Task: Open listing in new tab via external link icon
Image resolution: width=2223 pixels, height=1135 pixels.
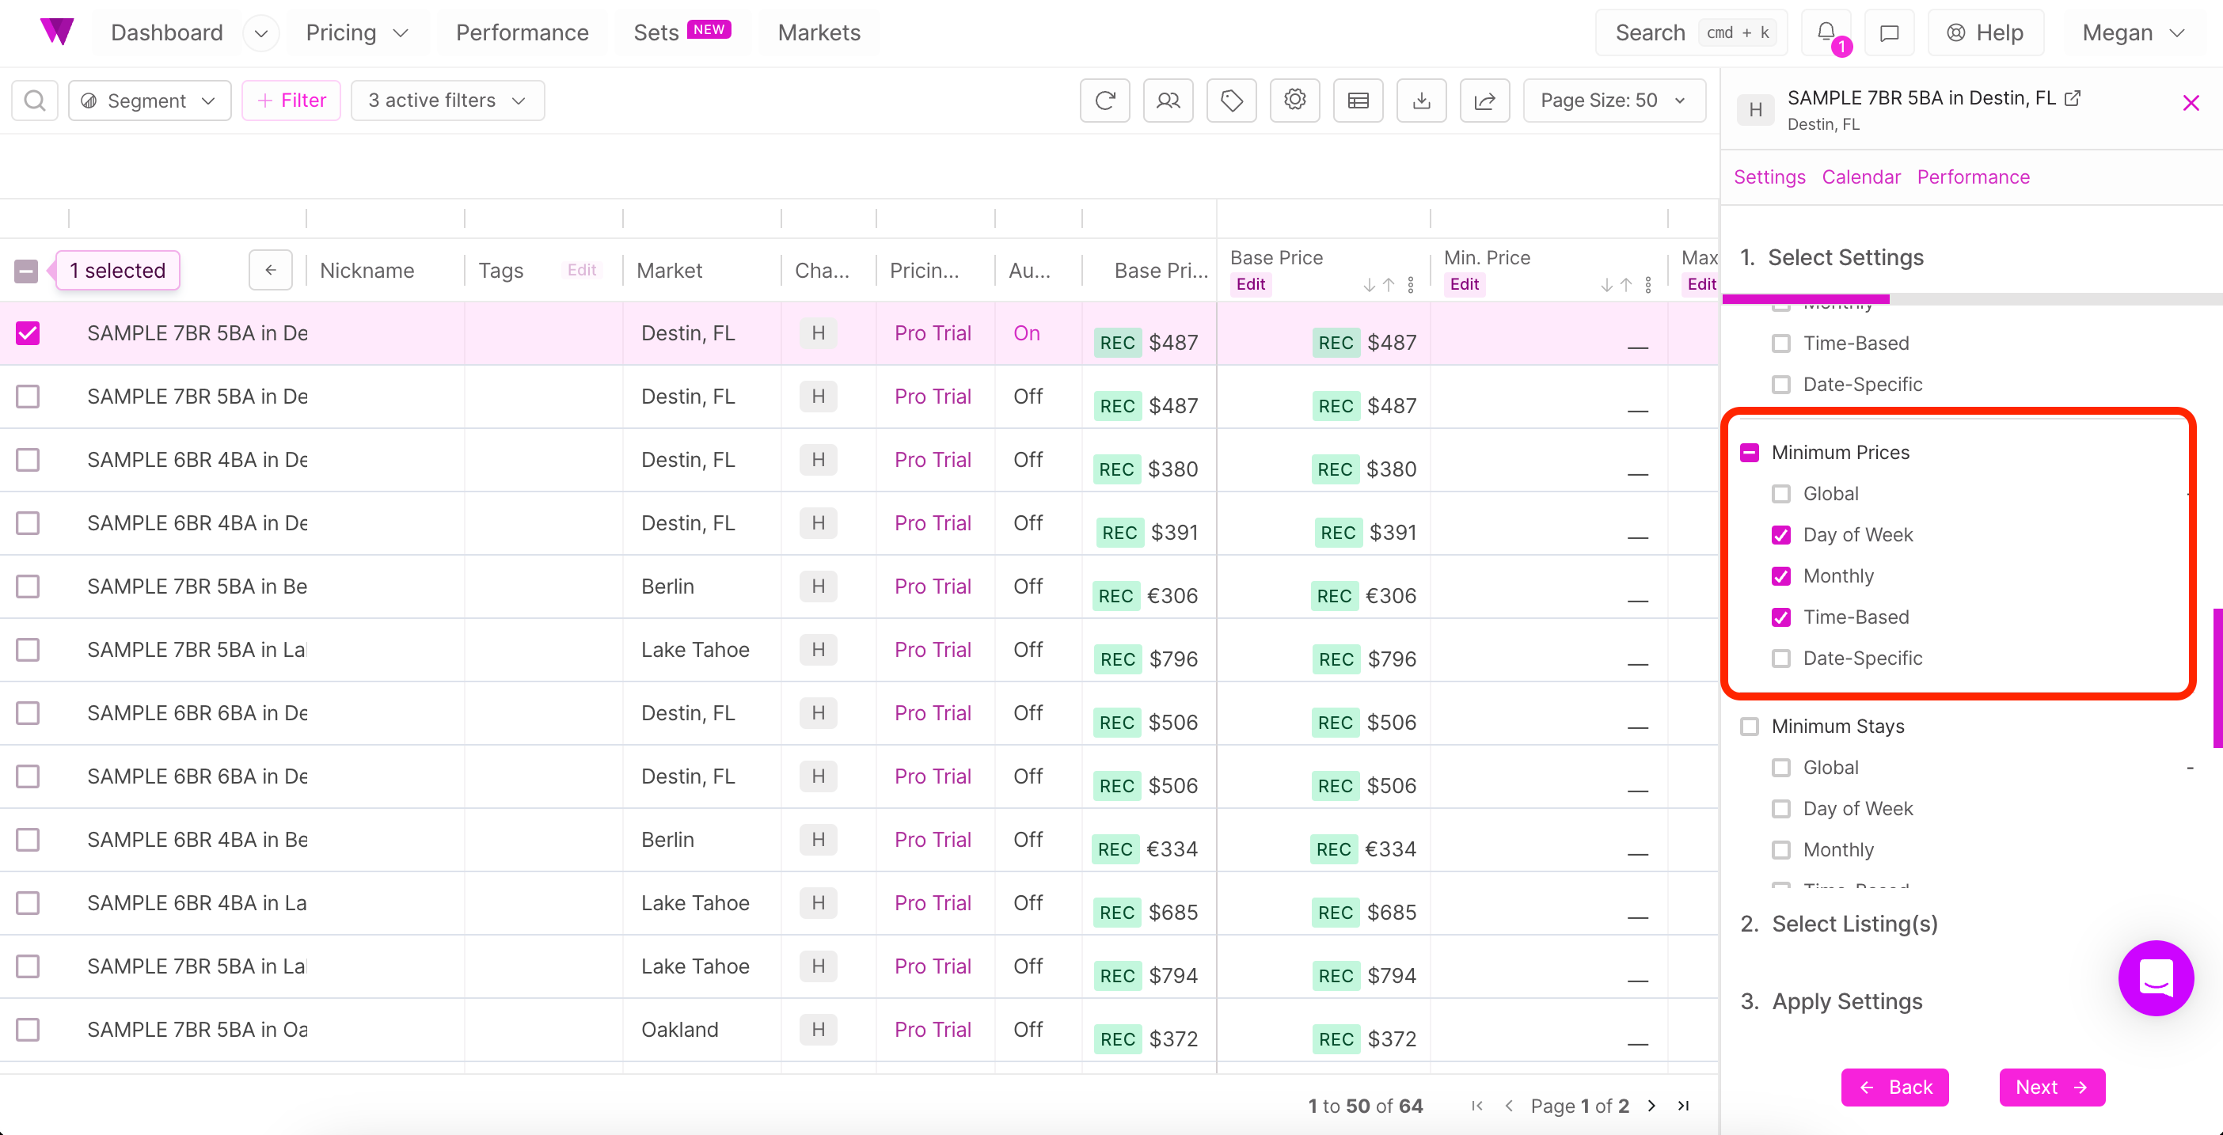Action: point(2073,97)
